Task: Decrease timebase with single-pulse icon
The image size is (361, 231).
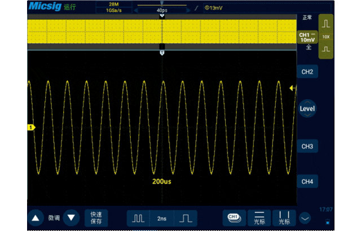Action: [x=186, y=219]
